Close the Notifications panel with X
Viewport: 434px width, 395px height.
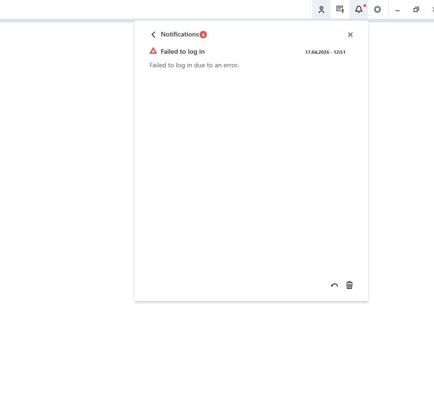[350, 35]
